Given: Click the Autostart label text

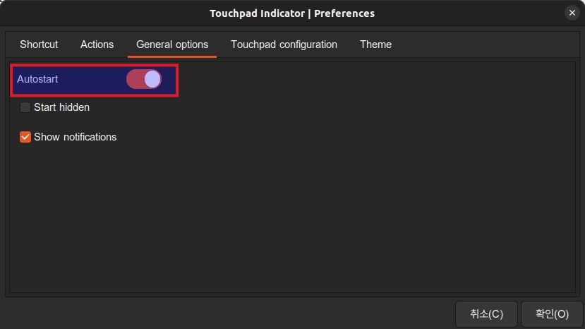Looking at the screenshot, I should (x=37, y=79).
